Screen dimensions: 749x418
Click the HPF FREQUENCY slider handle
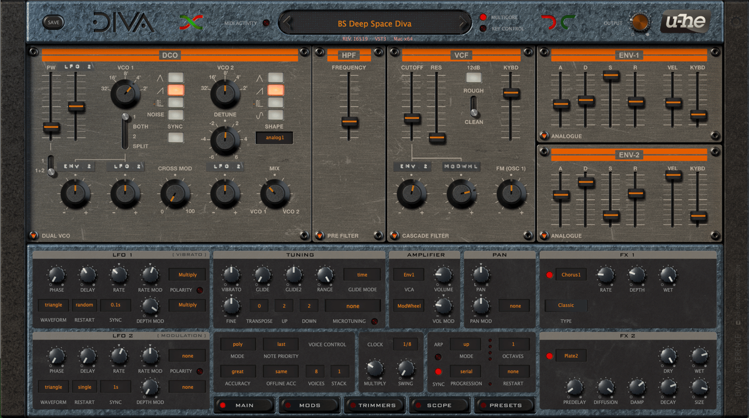tap(349, 122)
